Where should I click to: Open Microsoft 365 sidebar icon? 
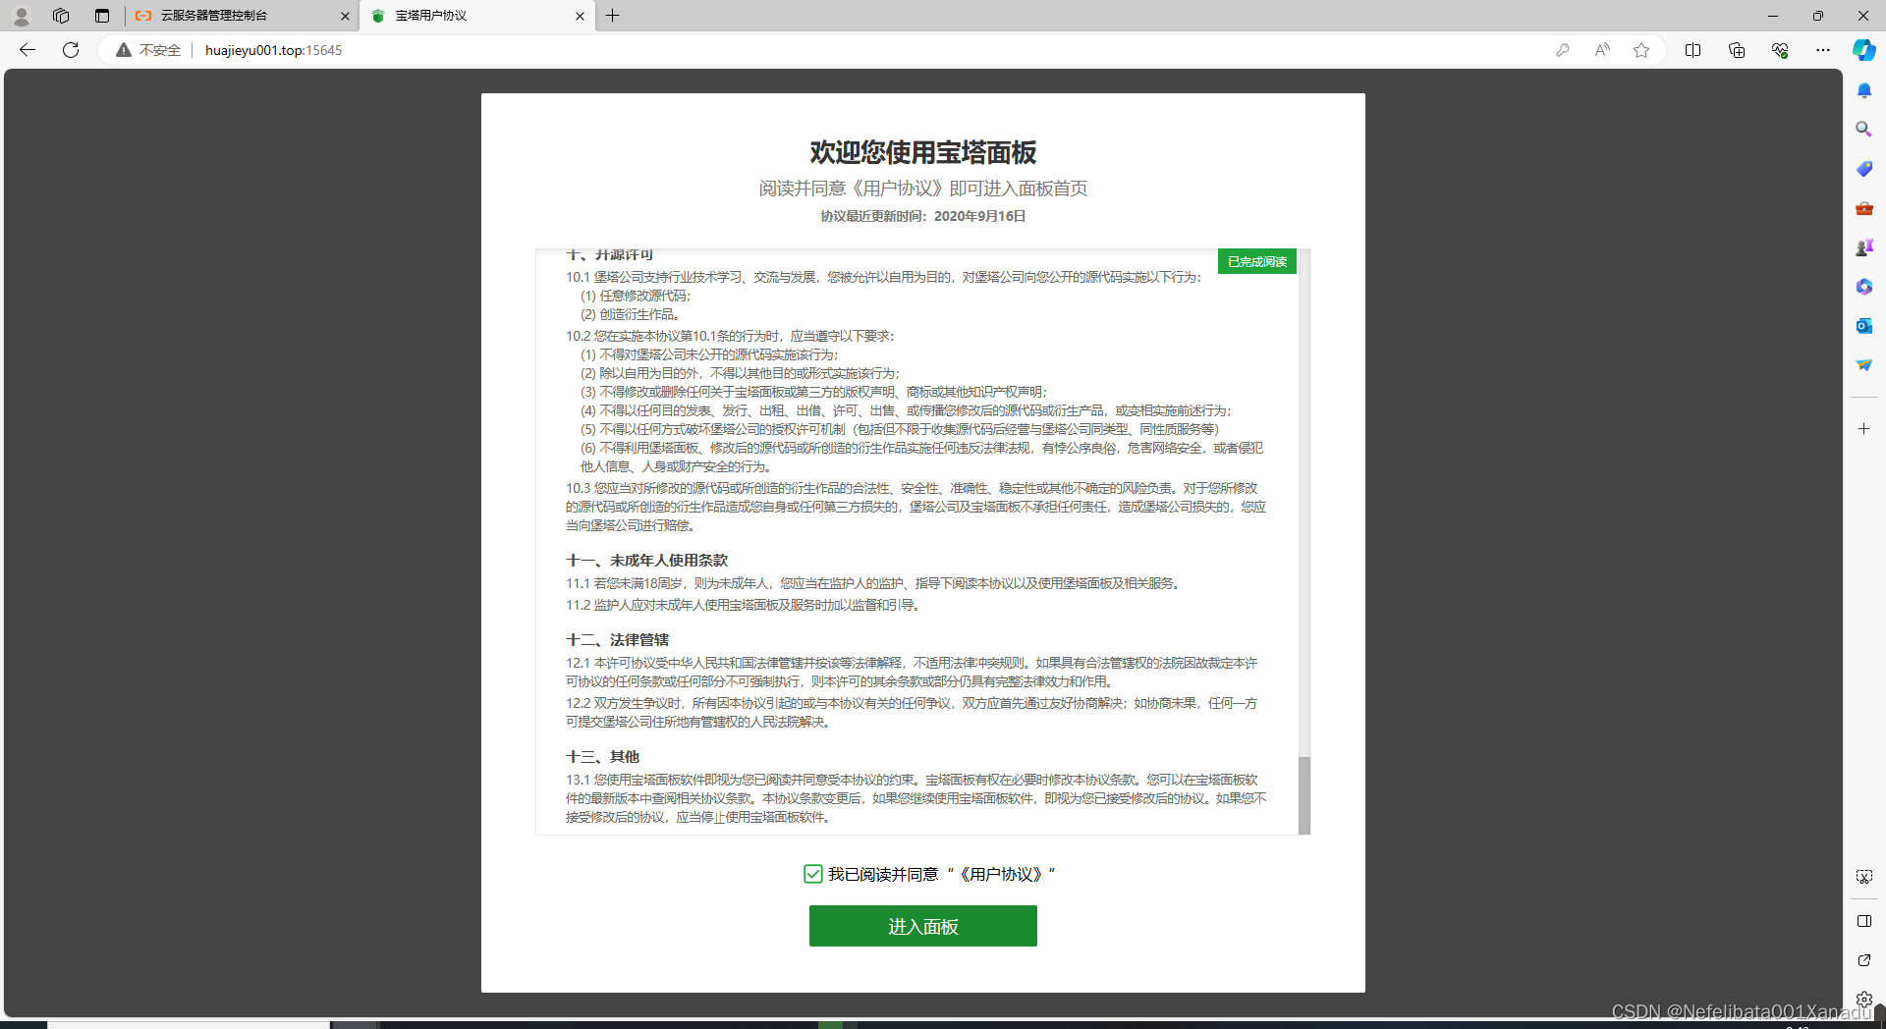pos(1863,287)
